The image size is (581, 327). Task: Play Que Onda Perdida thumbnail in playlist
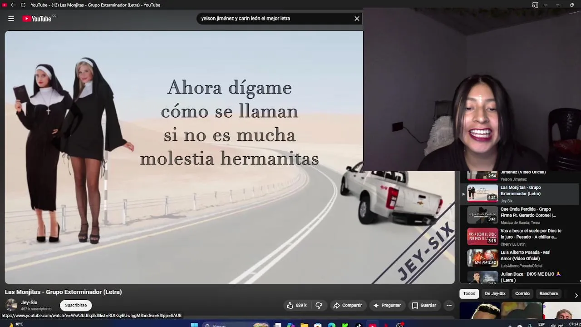[x=483, y=215]
